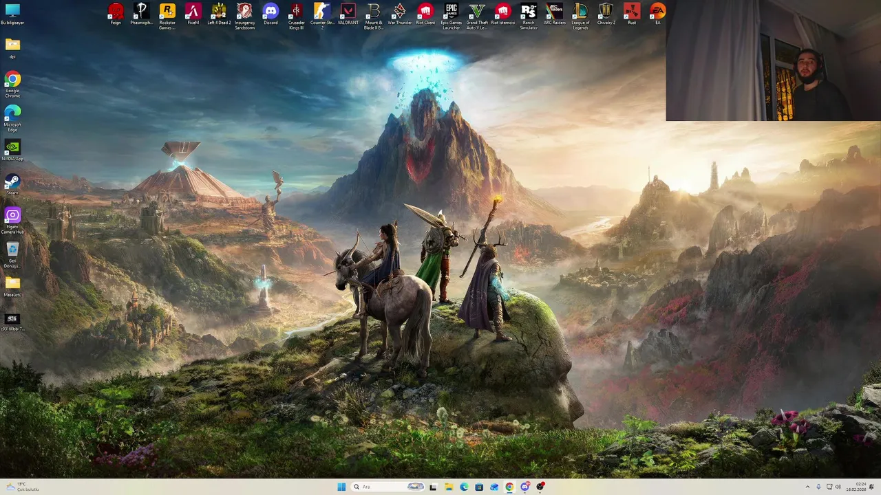The image size is (881, 495).
Task: Open Mount & Blade II shortcut
Action: coord(374,16)
